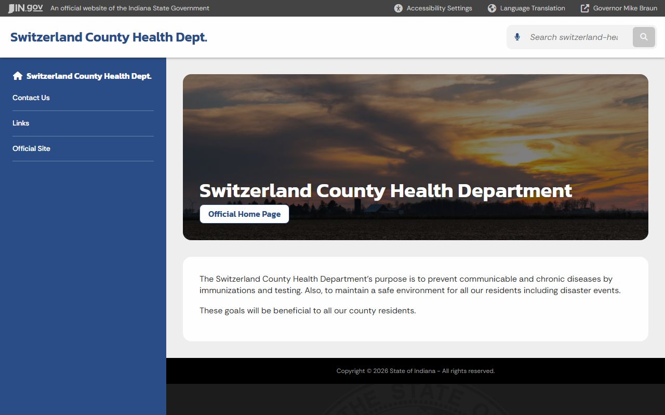Click the accessibility person icon
This screenshot has width=665, height=415.
(x=398, y=8)
